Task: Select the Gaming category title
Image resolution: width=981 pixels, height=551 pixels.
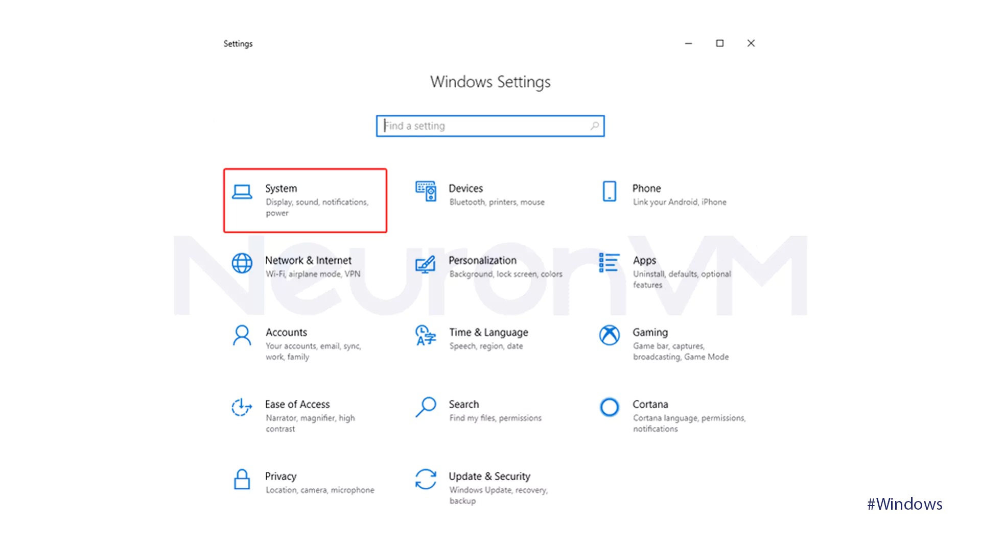Action: point(650,332)
